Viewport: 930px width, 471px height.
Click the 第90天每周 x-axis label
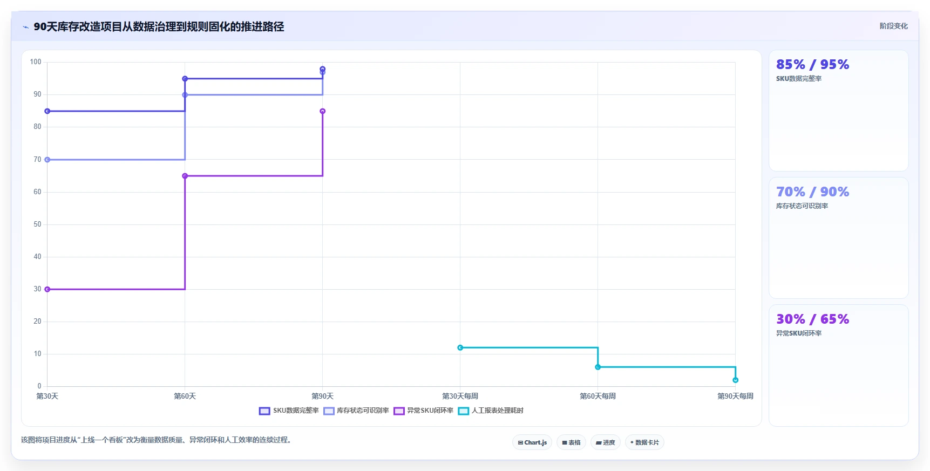[x=736, y=396]
